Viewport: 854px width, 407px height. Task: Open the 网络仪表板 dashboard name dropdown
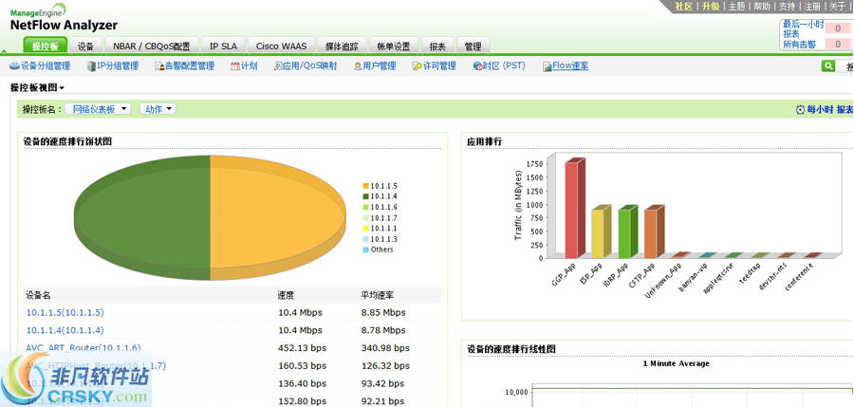(x=98, y=109)
